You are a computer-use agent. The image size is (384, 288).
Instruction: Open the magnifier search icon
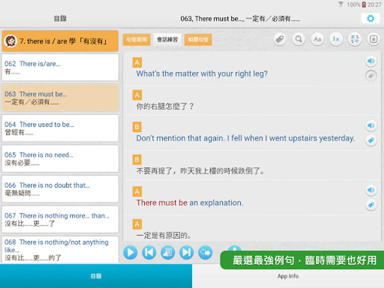[299, 39]
